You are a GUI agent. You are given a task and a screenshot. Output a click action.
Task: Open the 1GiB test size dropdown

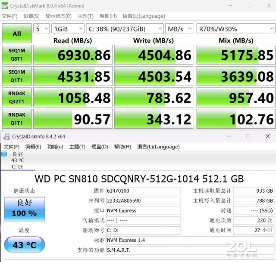68,29
